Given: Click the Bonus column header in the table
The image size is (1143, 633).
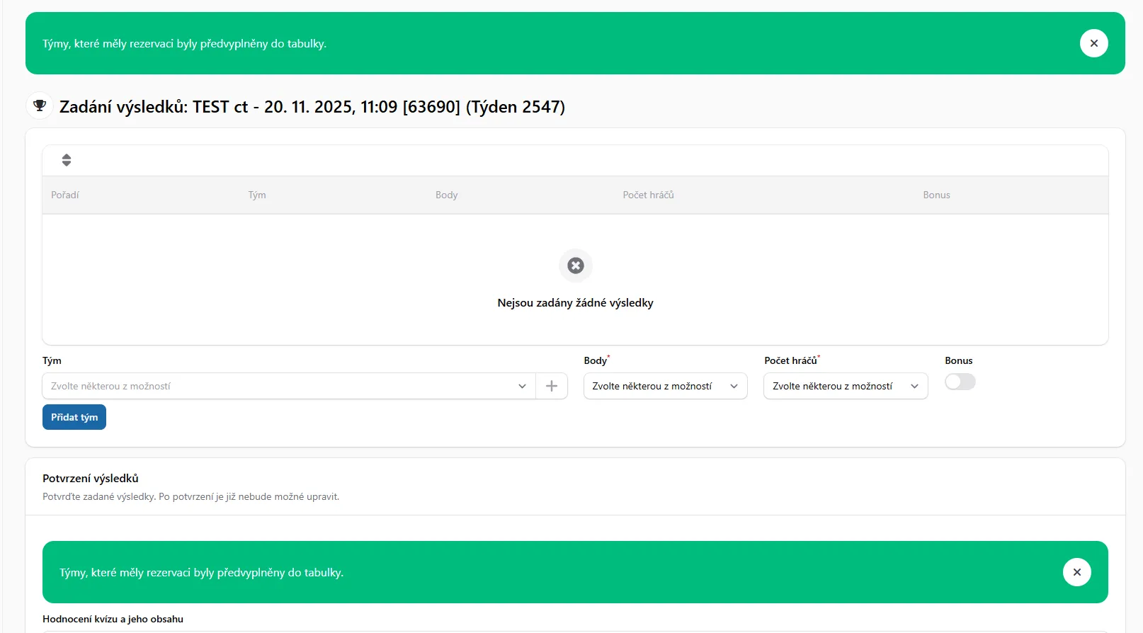Looking at the screenshot, I should click(x=936, y=195).
